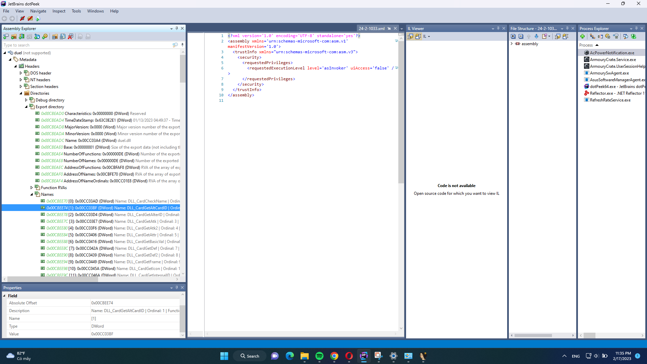Open assemblies from Global Assembly Cache
This screenshot has height=364, width=647.
coord(22,36)
